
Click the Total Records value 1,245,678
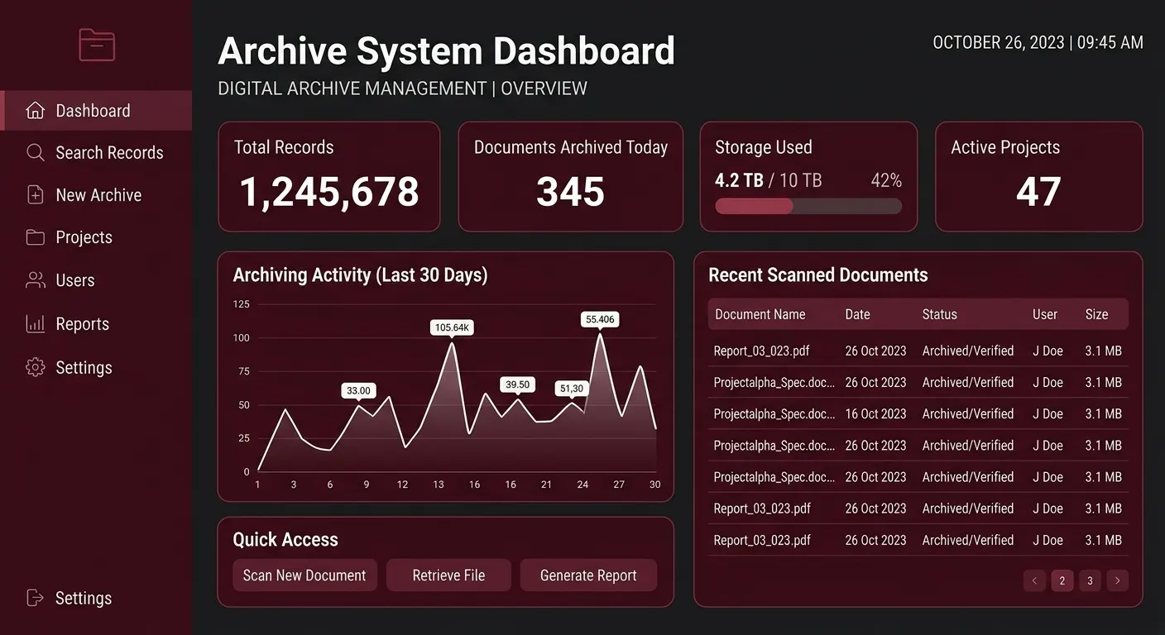329,192
